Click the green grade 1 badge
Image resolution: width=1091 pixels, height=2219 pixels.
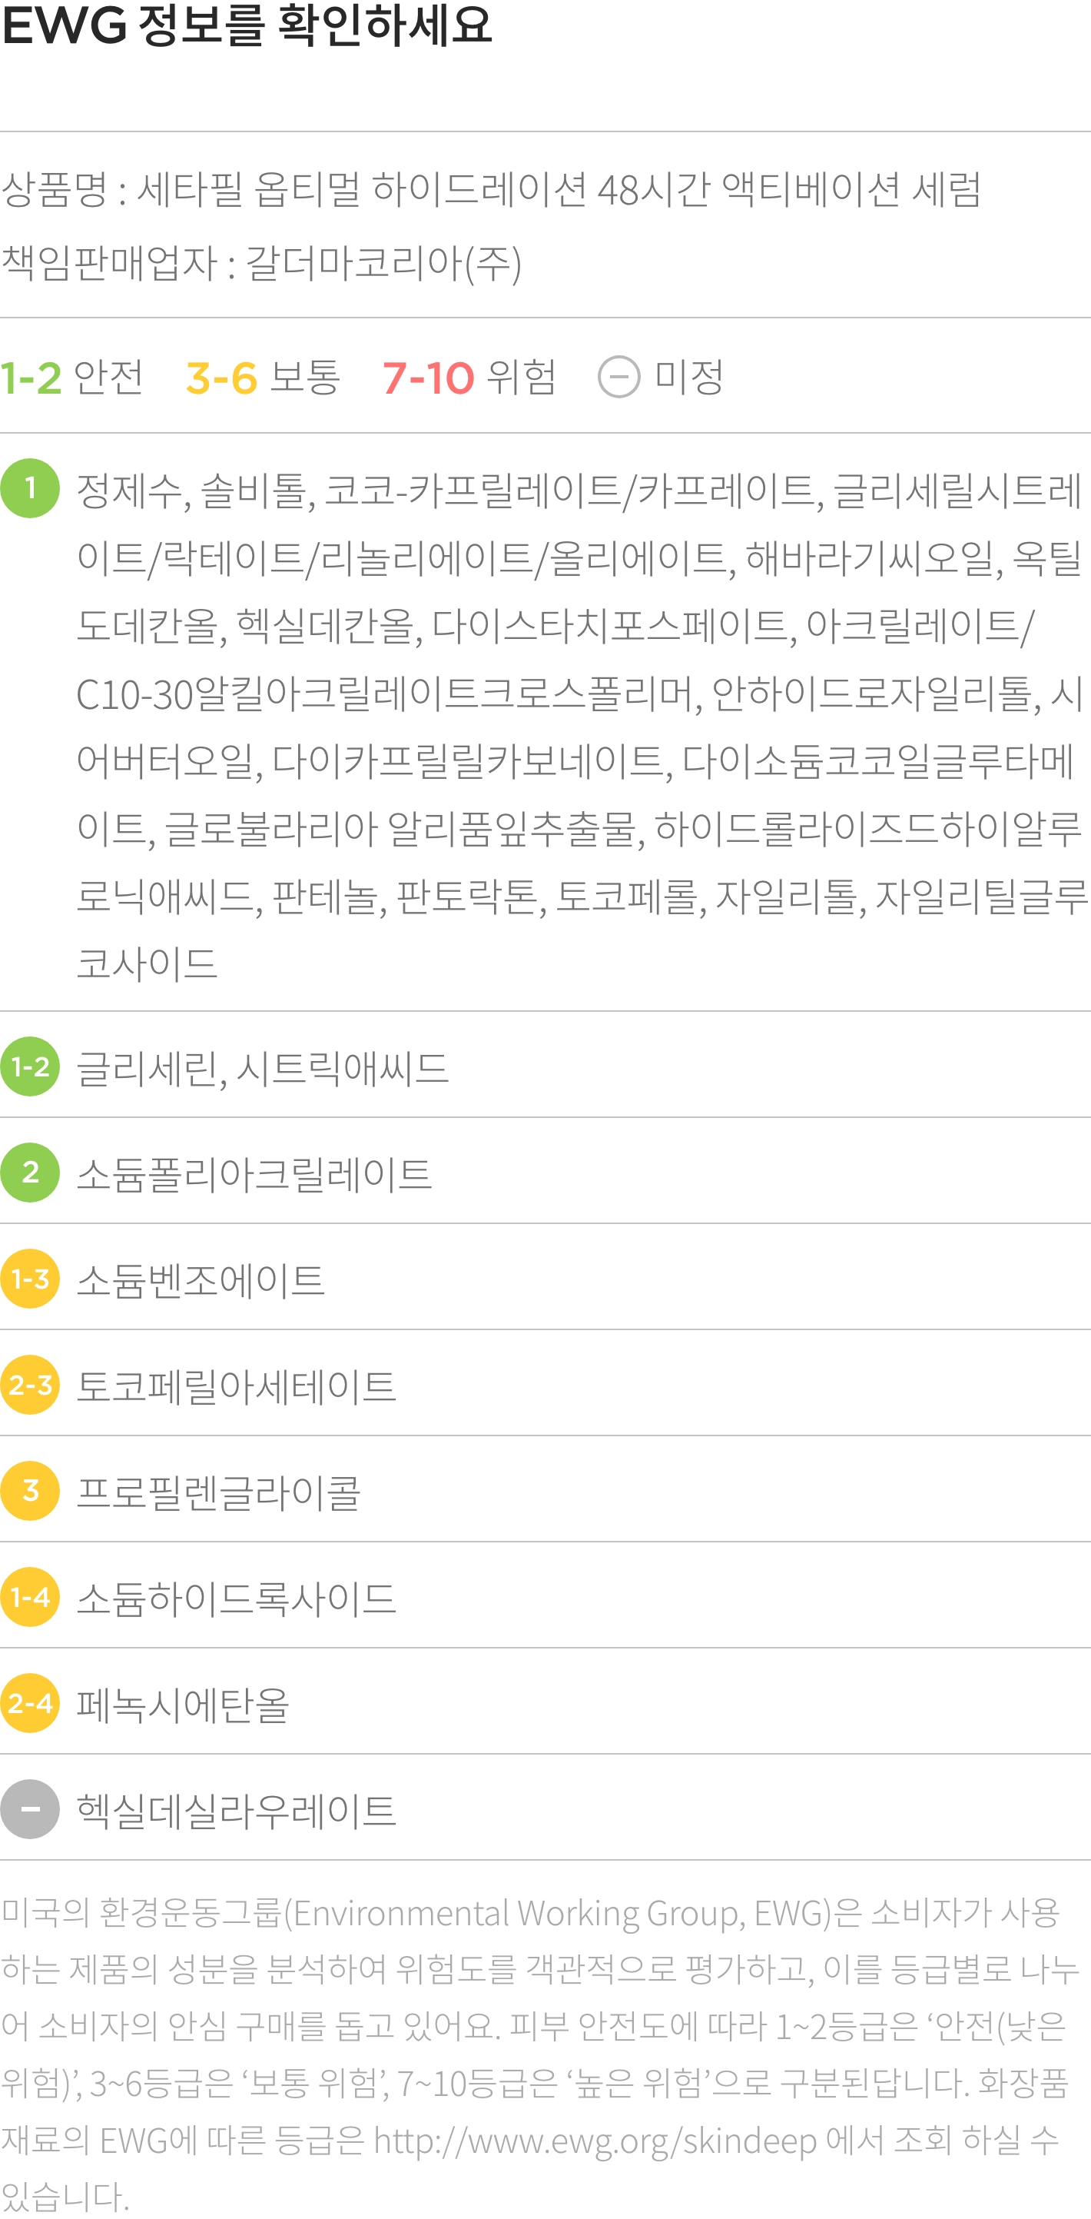pyautogui.click(x=30, y=488)
